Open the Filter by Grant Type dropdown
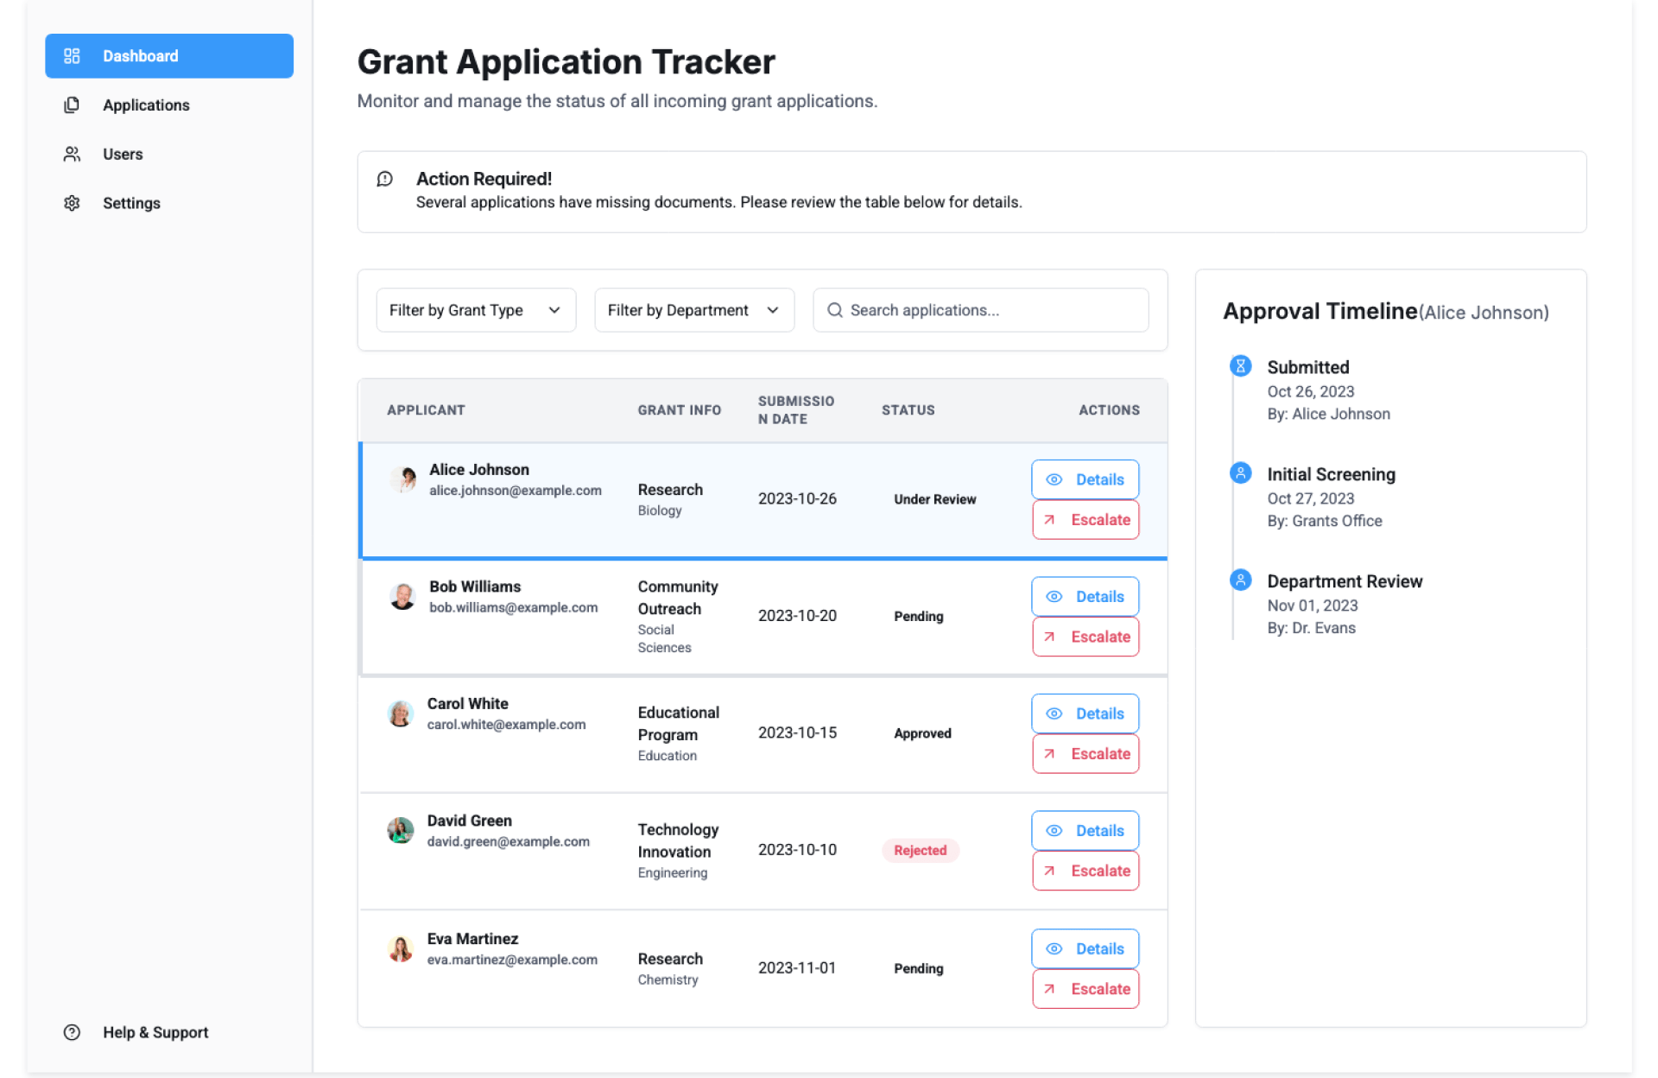 pyautogui.click(x=476, y=310)
